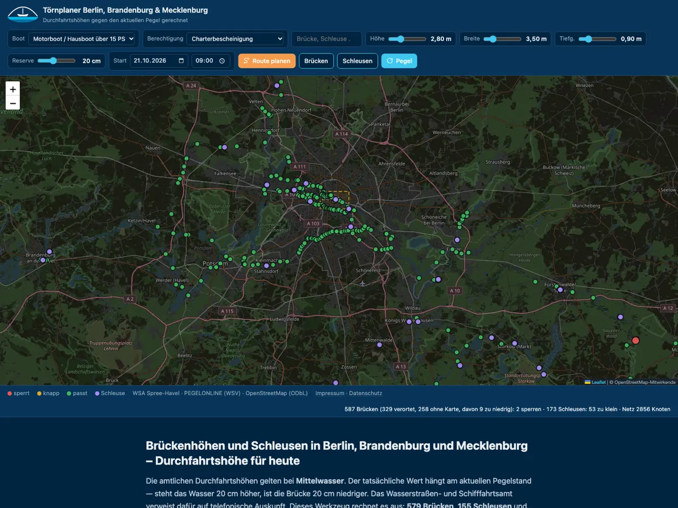Adjust the Breite slider
This screenshot has width=678, height=508.
click(502, 39)
